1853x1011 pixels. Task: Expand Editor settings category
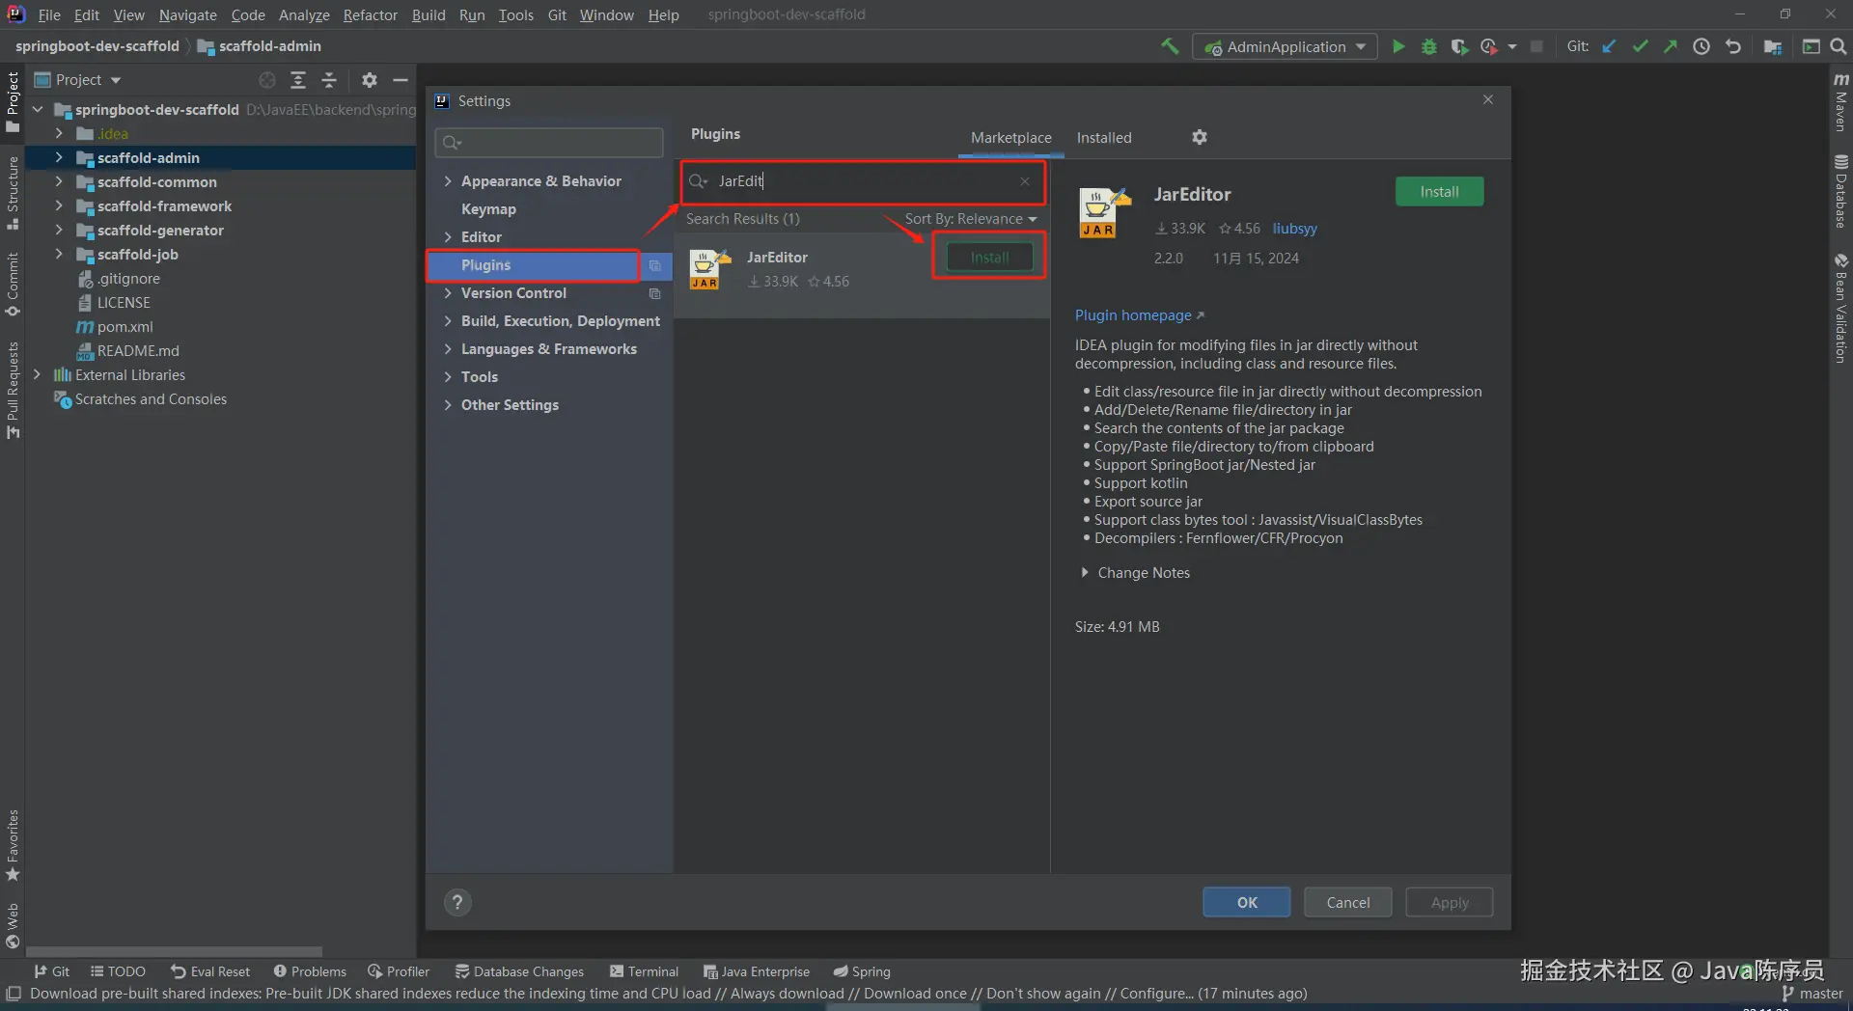pyautogui.click(x=448, y=237)
